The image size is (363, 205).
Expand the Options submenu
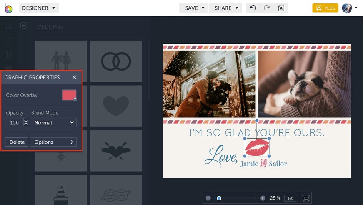(x=53, y=142)
